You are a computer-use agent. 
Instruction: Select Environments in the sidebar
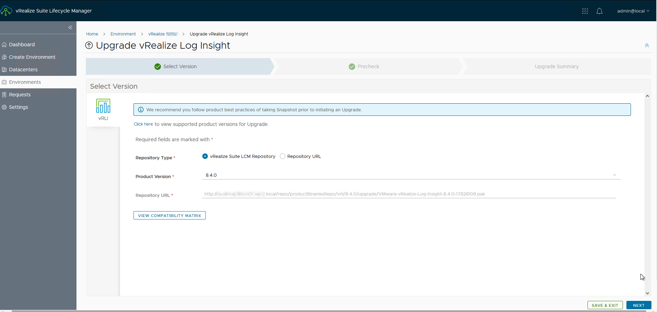coord(38,82)
